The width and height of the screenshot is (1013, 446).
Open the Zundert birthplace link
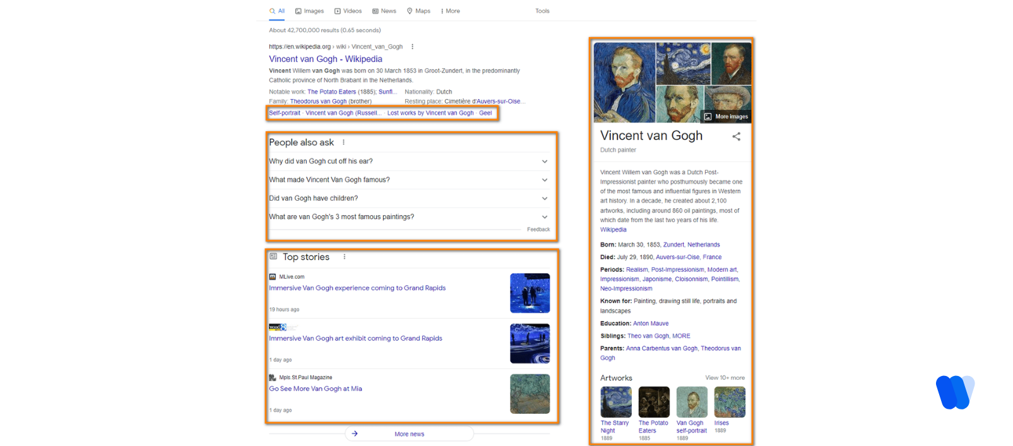pyautogui.click(x=673, y=245)
